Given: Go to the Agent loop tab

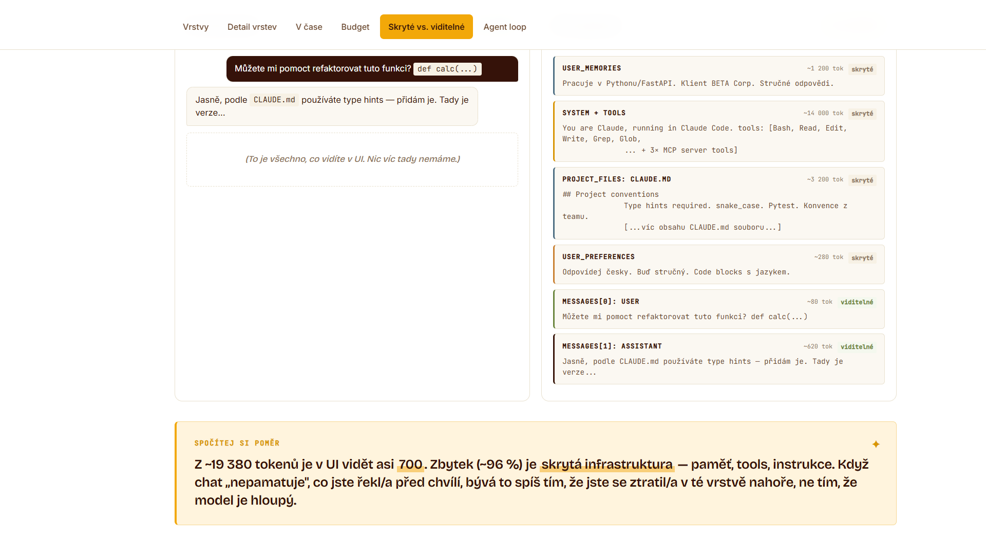Looking at the screenshot, I should [505, 27].
